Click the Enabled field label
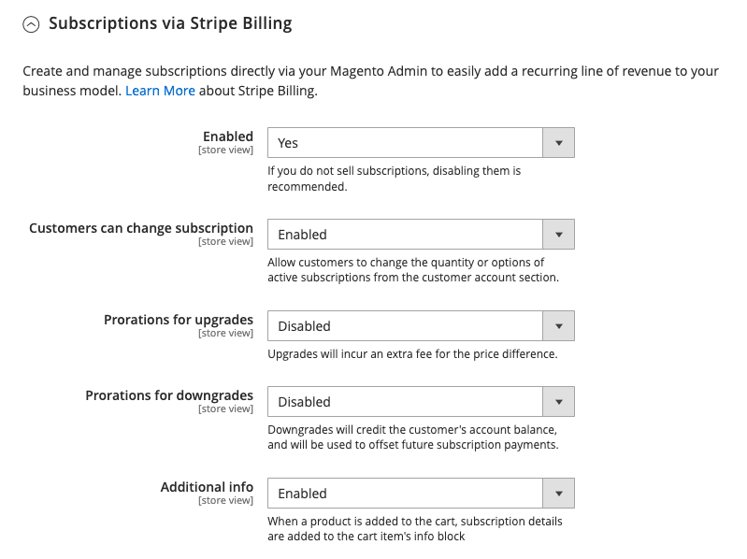Viewport: 747px width, 559px height. click(228, 136)
